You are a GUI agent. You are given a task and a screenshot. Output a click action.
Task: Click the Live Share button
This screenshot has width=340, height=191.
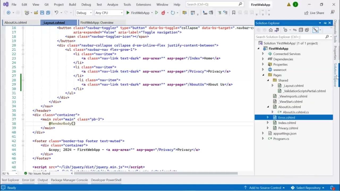coord(314,13)
